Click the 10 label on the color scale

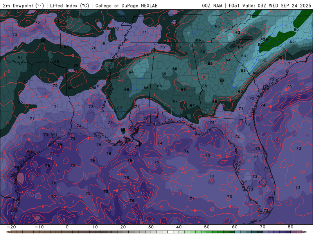tap(95, 227)
